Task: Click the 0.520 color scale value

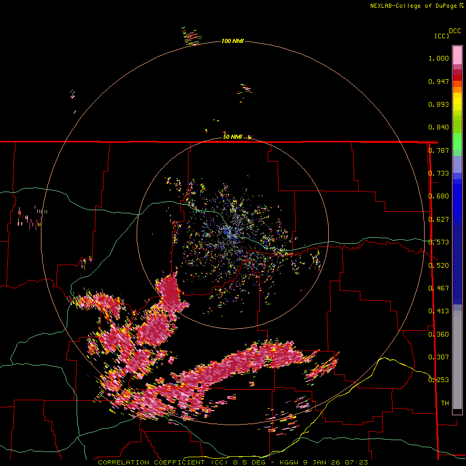Action: point(439,266)
